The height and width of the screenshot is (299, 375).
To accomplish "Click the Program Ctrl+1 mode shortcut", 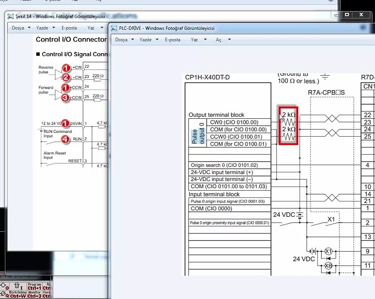I will [34, 286].
